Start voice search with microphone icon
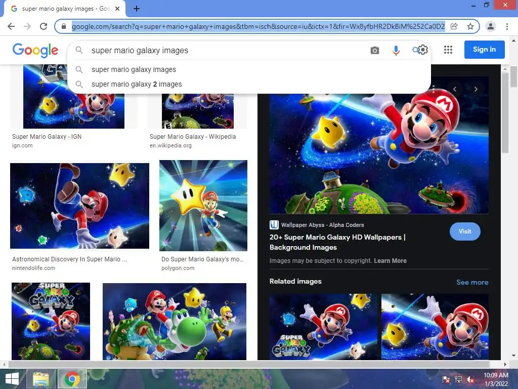This screenshot has height=389, width=518. click(396, 50)
